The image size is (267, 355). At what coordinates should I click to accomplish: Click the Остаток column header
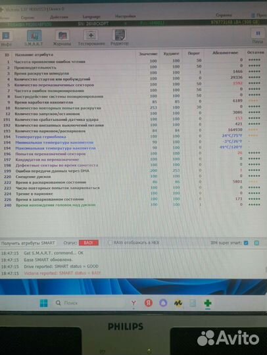click(x=256, y=53)
